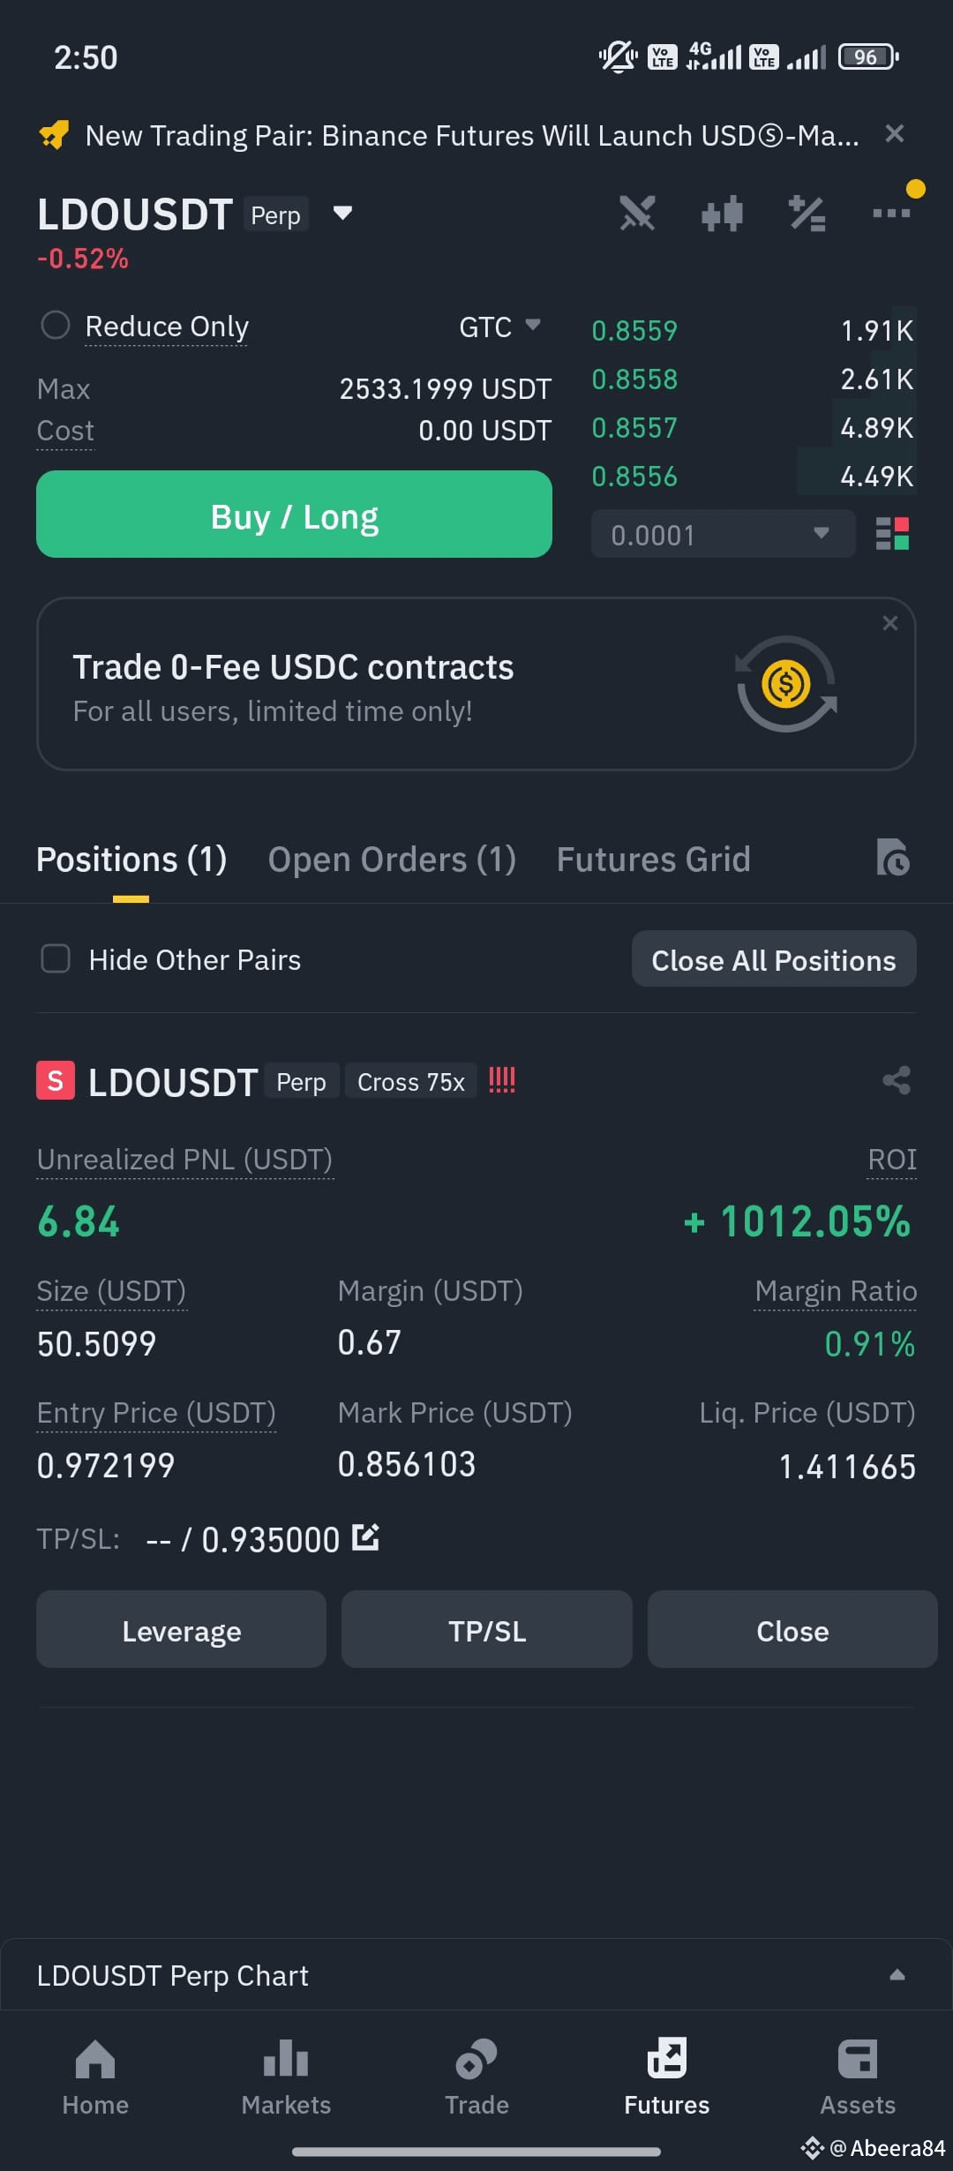The width and height of the screenshot is (953, 2171).
Task: Open the GTC time-in-force dropdown
Action: tap(500, 327)
